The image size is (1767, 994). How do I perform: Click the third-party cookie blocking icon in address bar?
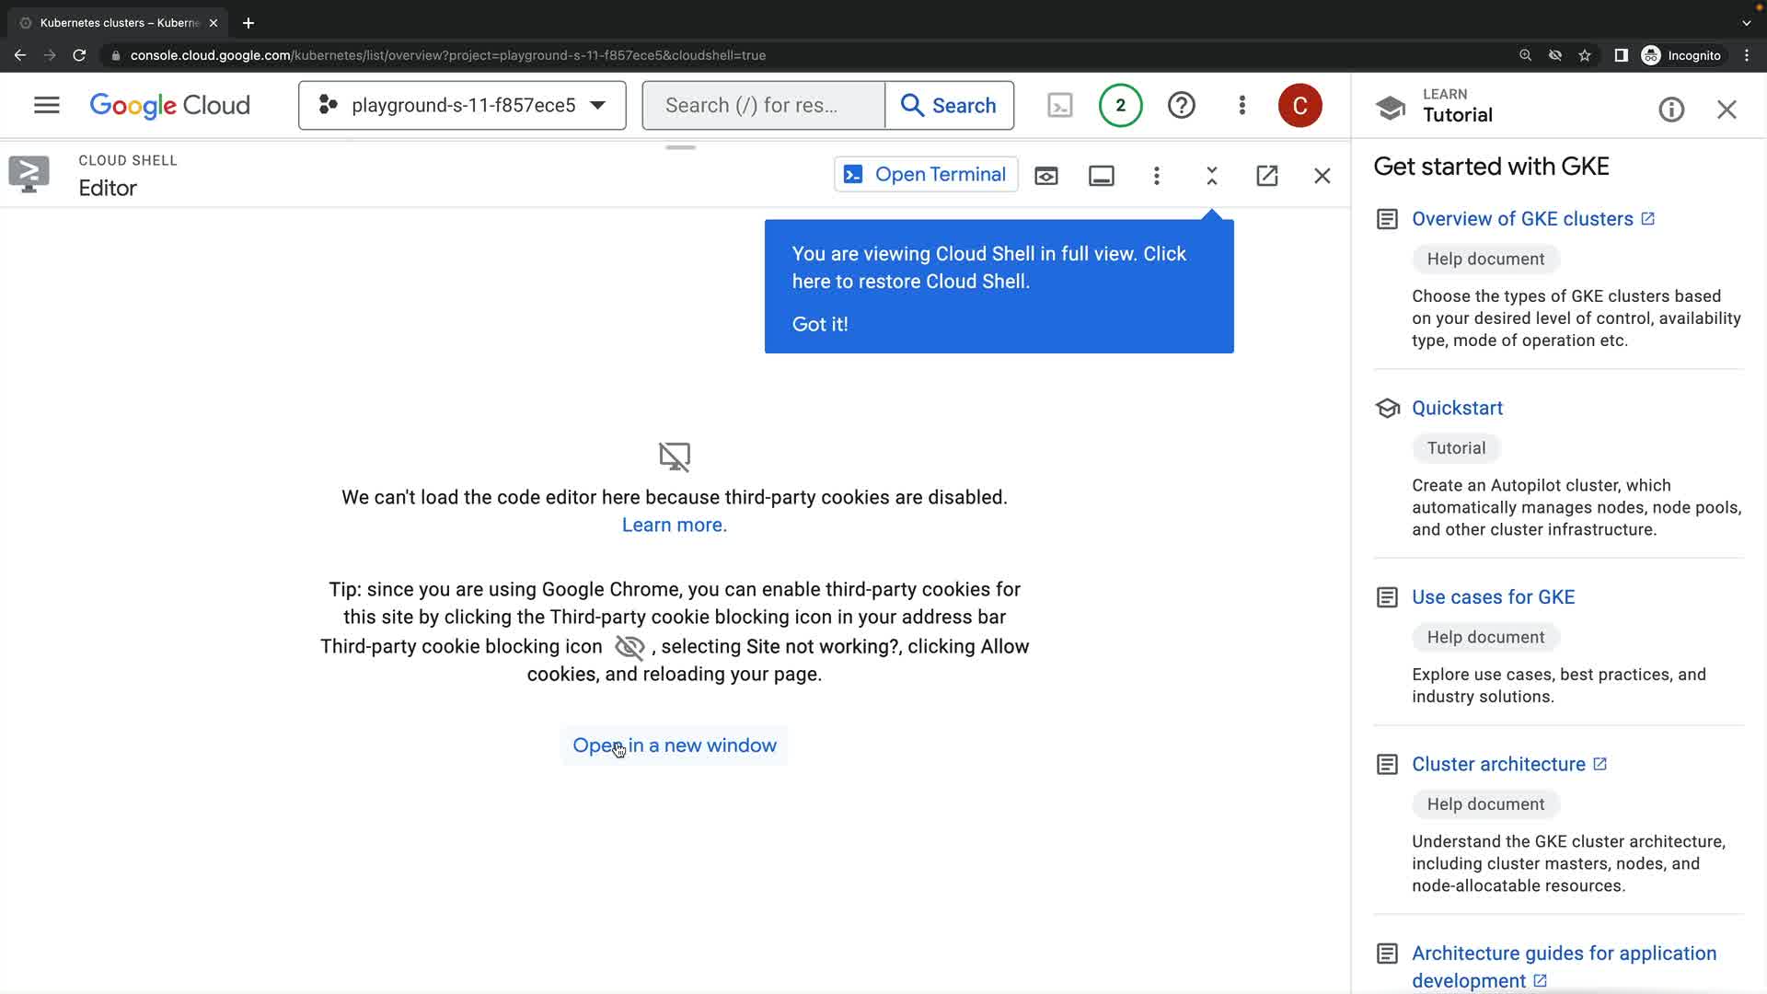pyautogui.click(x=1555, y=55)
